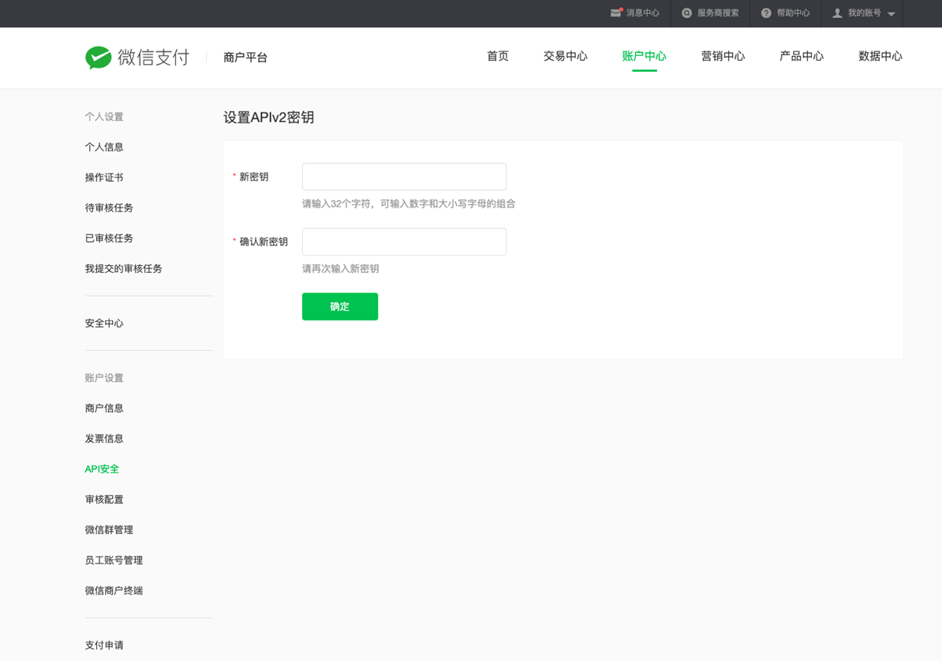Select the 账户中心 tab
The image size is (942, 661).
click(x=644, y=56)
